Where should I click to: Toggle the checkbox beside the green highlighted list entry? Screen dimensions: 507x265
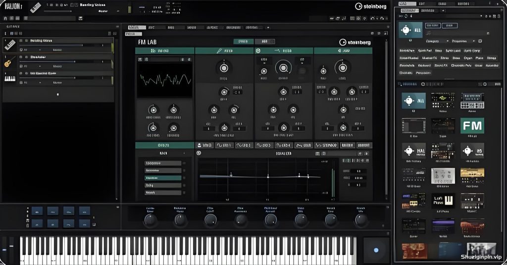tap(184, 178)
